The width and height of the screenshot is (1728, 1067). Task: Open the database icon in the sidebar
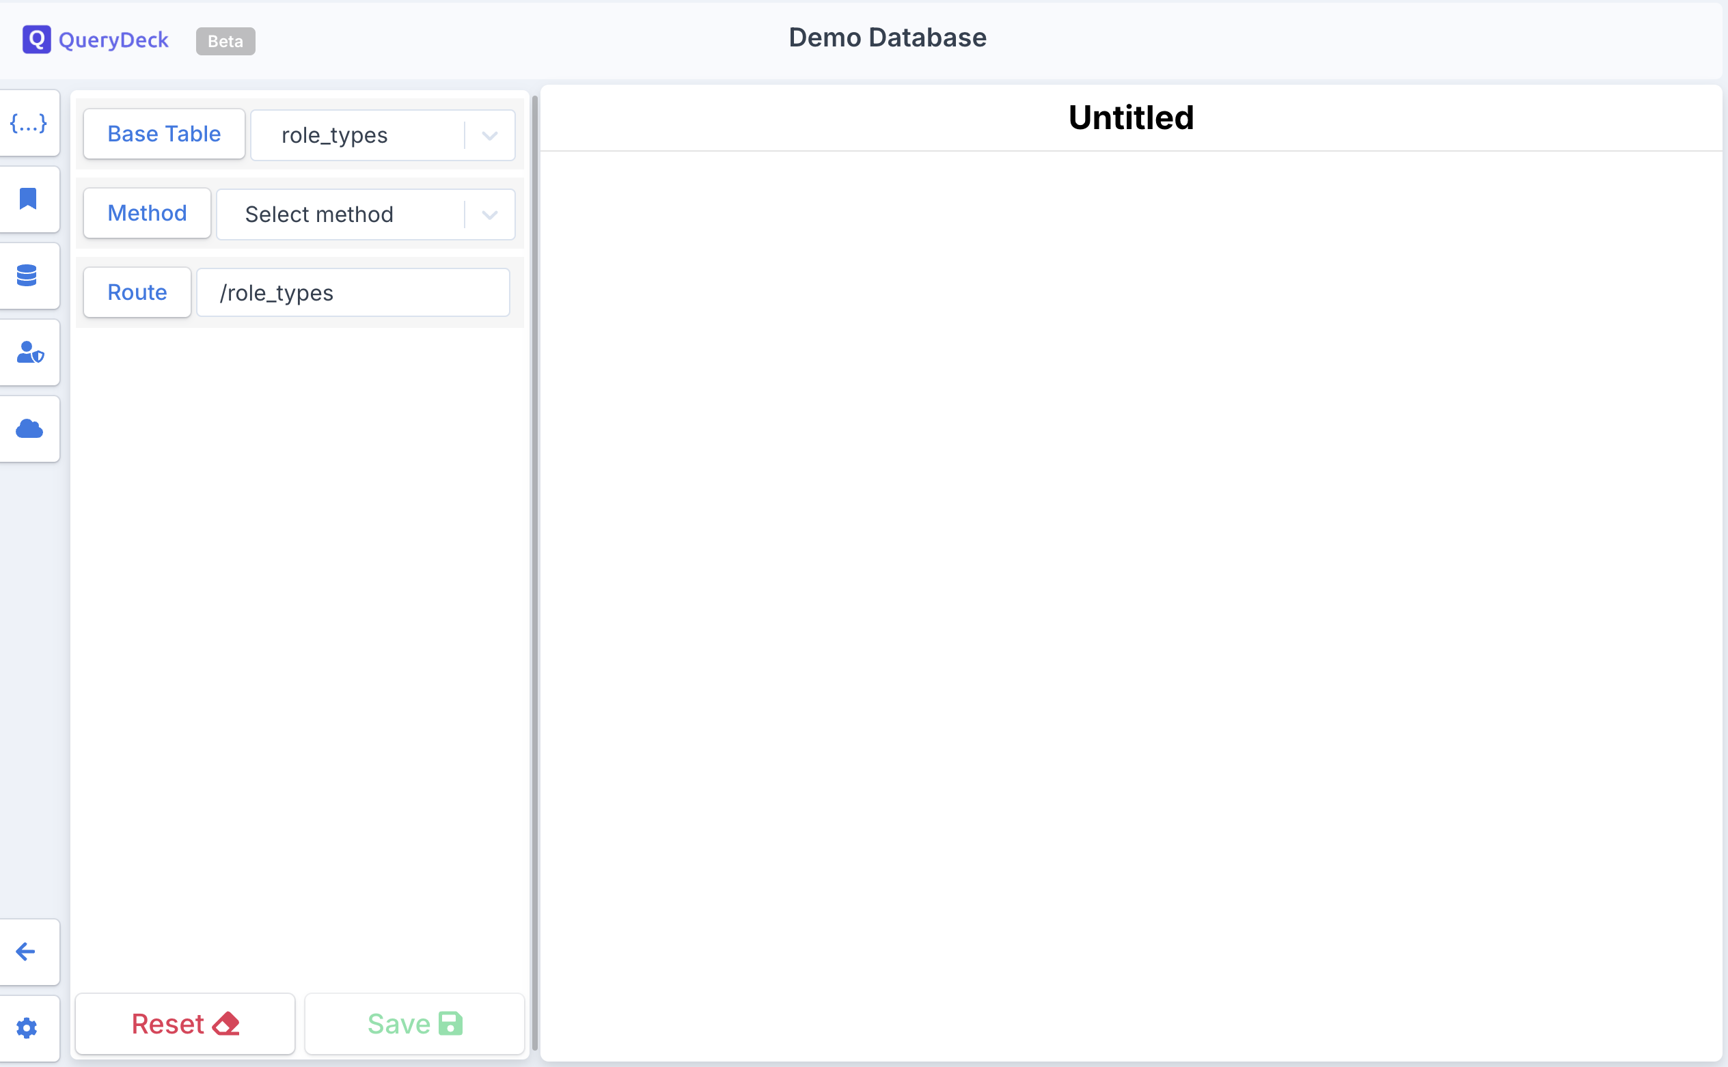point(27,275)
